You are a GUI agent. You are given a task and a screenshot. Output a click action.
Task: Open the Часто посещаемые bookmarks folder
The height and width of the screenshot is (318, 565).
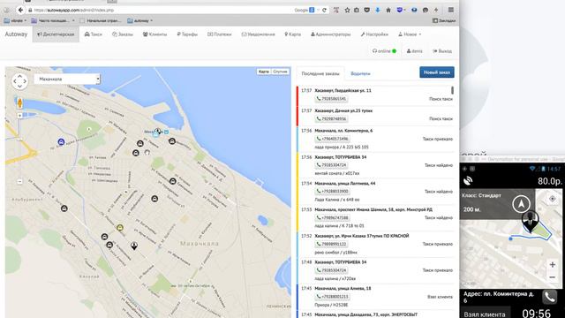pyautogui.click(x=53, y=20)
